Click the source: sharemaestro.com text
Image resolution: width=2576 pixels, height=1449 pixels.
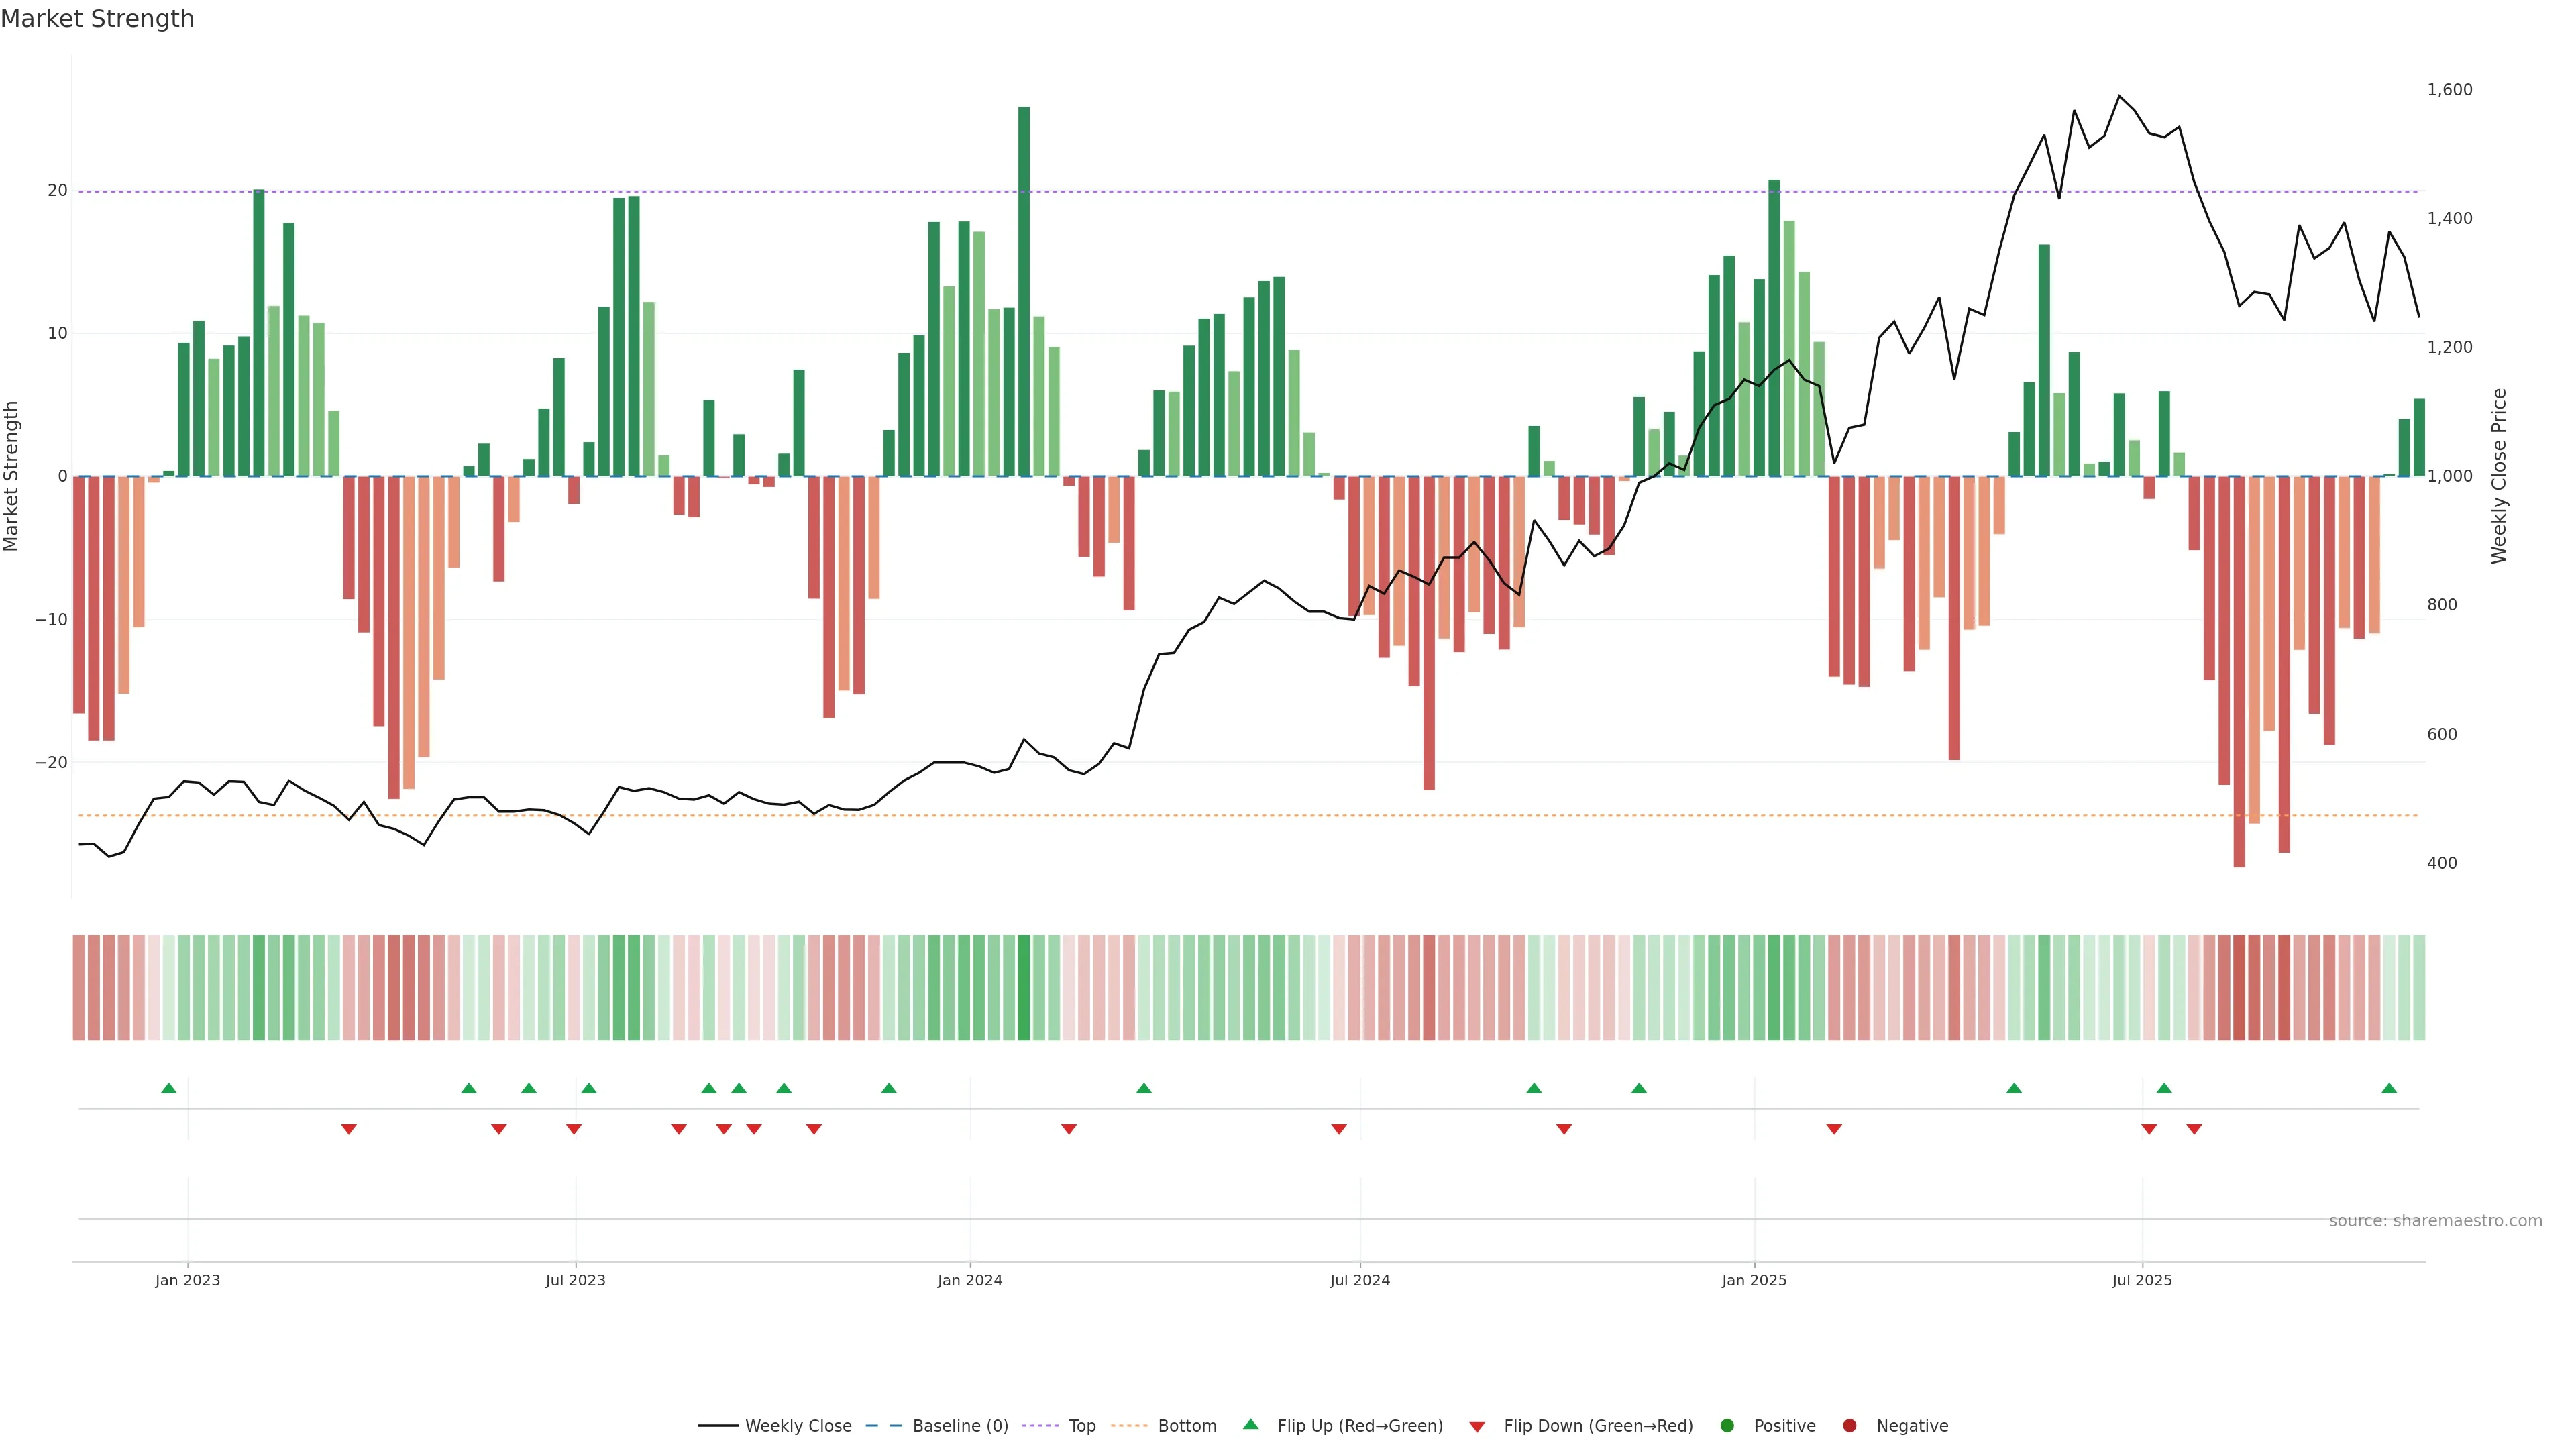tap(2435, 1220)
